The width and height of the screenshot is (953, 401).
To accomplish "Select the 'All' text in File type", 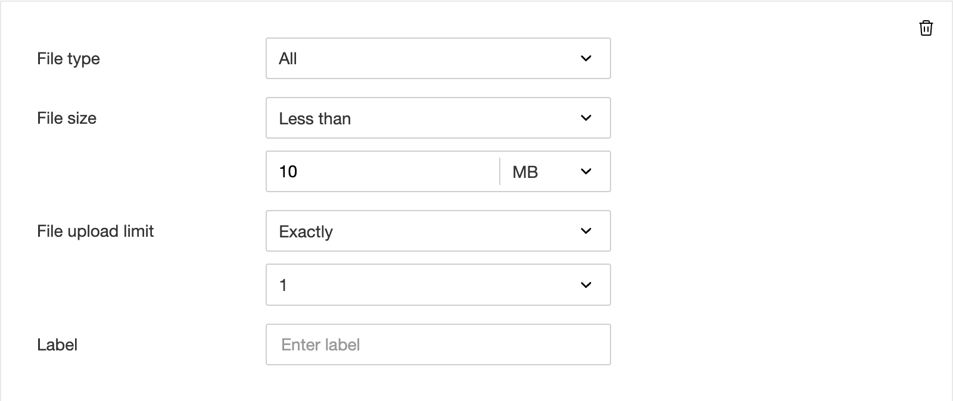I will click(x=288, y=58).
